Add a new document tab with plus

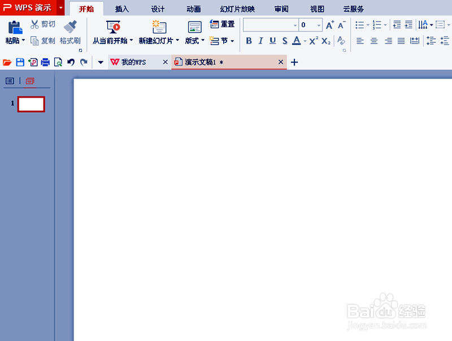(x=294, y=62)
